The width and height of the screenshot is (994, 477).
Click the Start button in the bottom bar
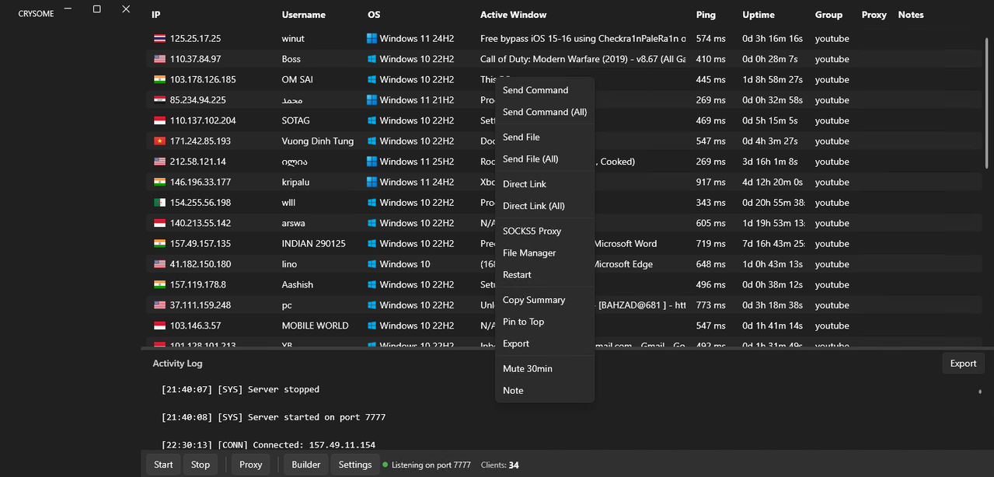[163, 465]
